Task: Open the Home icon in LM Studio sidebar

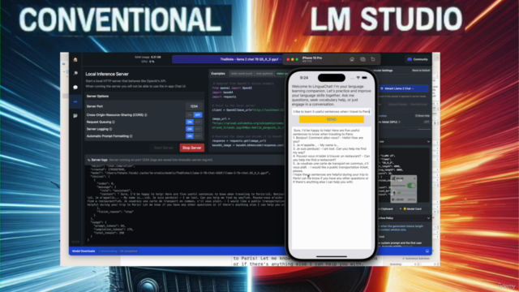Action: pyautogui.click(x=75, y=59)
